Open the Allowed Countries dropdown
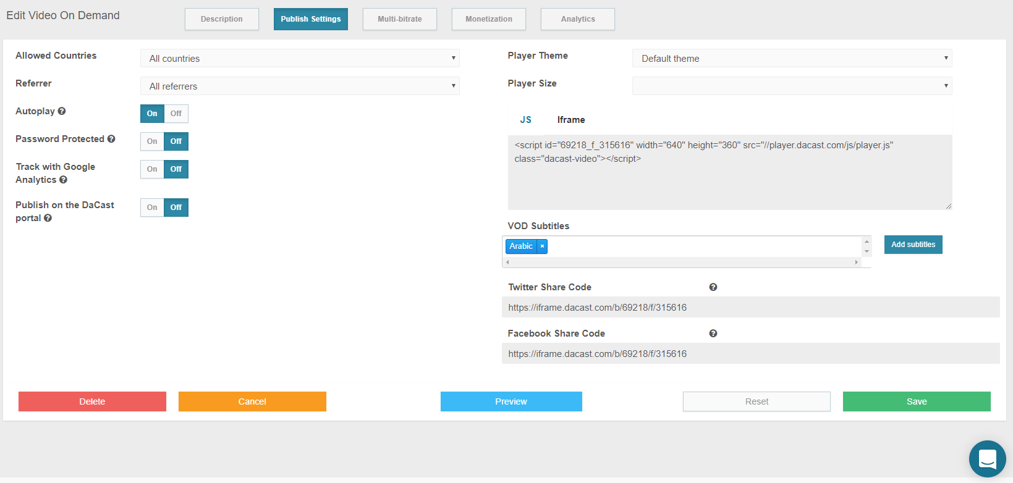 (300, 58)
